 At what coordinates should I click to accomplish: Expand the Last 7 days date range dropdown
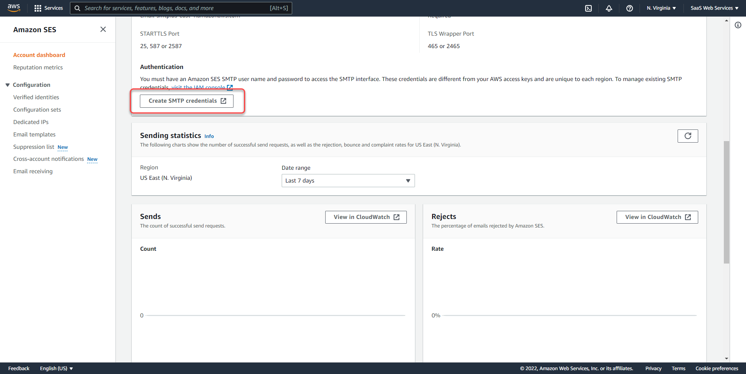point(348,181)
